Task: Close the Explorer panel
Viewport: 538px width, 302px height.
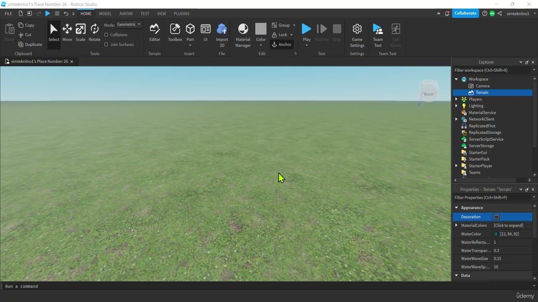Action: 533,62
